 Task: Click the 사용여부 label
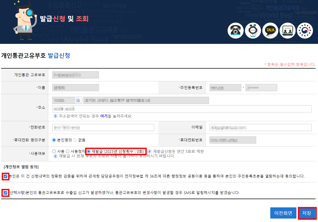click(x=37, y=154)
